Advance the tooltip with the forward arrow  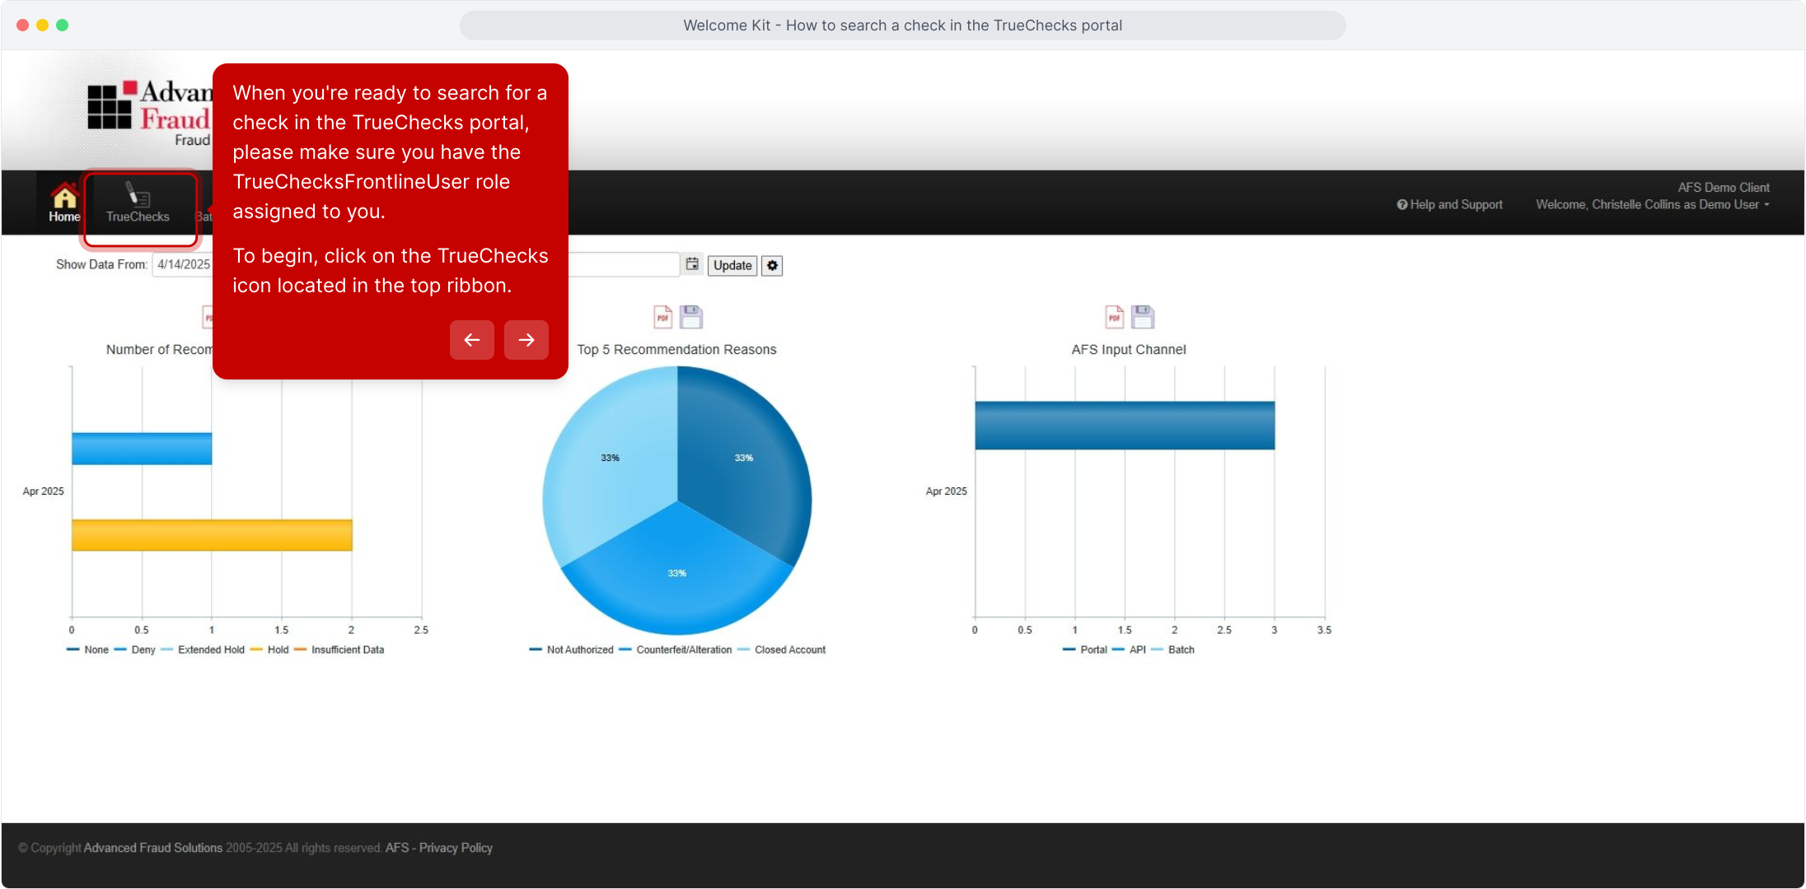tap(526, 340)
